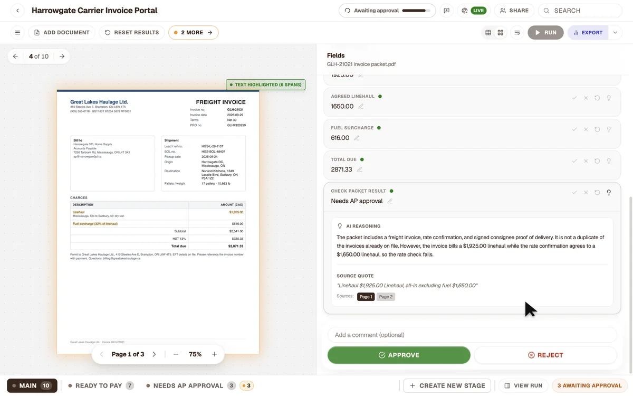The height and width of the screenshot is (396, 633).
Task: Go to the next document arrow
Action: 62,56
